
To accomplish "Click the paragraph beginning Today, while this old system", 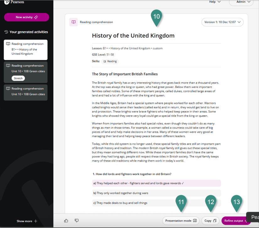I will coord(156,152).
